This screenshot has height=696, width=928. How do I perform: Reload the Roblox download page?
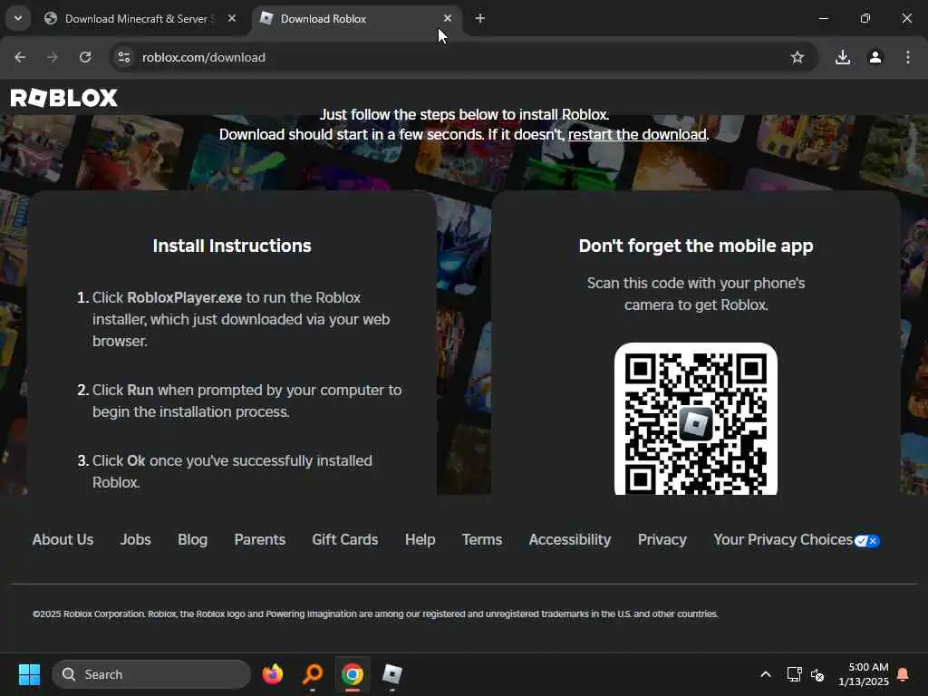point(85,57)
